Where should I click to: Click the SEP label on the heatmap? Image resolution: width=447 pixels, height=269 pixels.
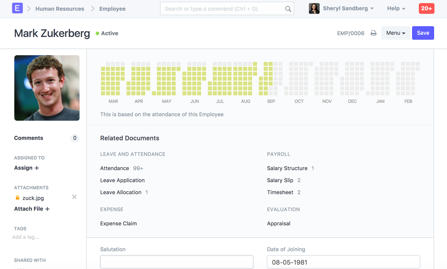(x=271, y=102)
